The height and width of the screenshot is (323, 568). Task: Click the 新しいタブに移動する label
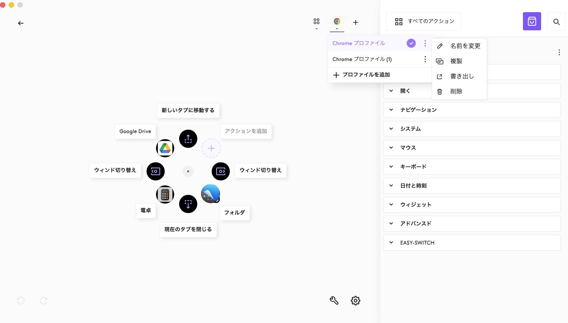(188, 110)
